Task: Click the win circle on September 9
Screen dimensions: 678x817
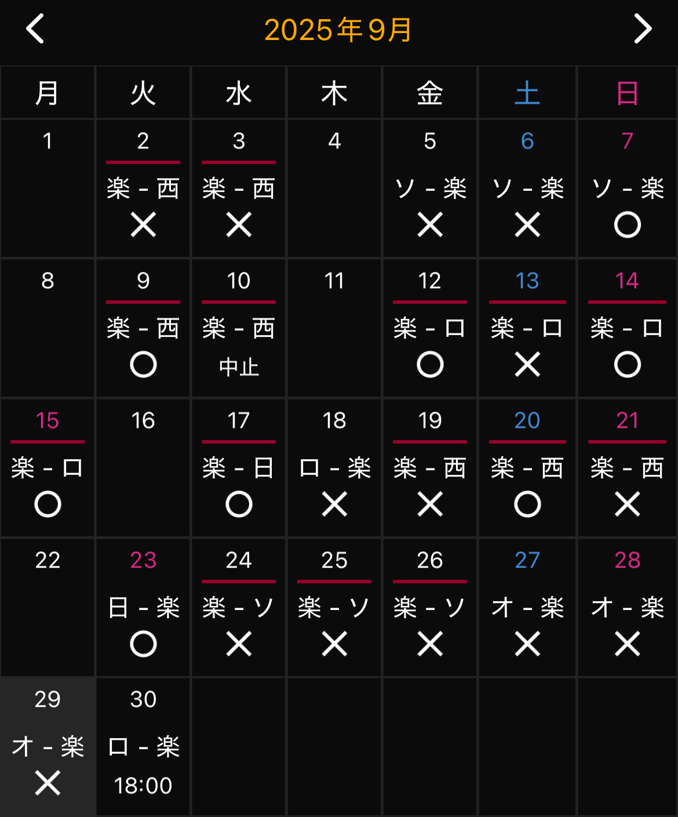Action: point(143,365)
